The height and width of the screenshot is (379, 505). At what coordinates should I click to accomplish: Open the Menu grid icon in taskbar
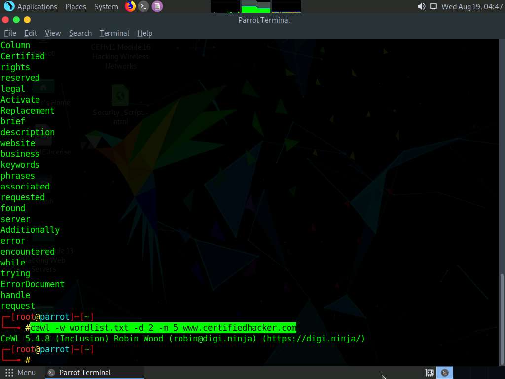[9, 373]
